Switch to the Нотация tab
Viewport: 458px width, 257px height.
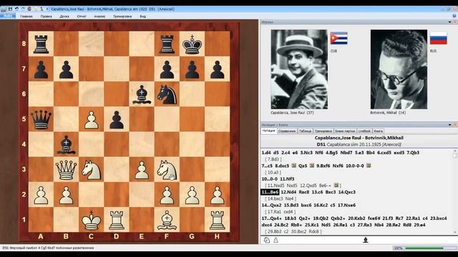268,131
